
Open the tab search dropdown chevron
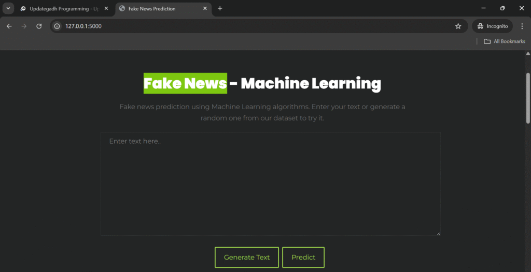click(8, 8)
